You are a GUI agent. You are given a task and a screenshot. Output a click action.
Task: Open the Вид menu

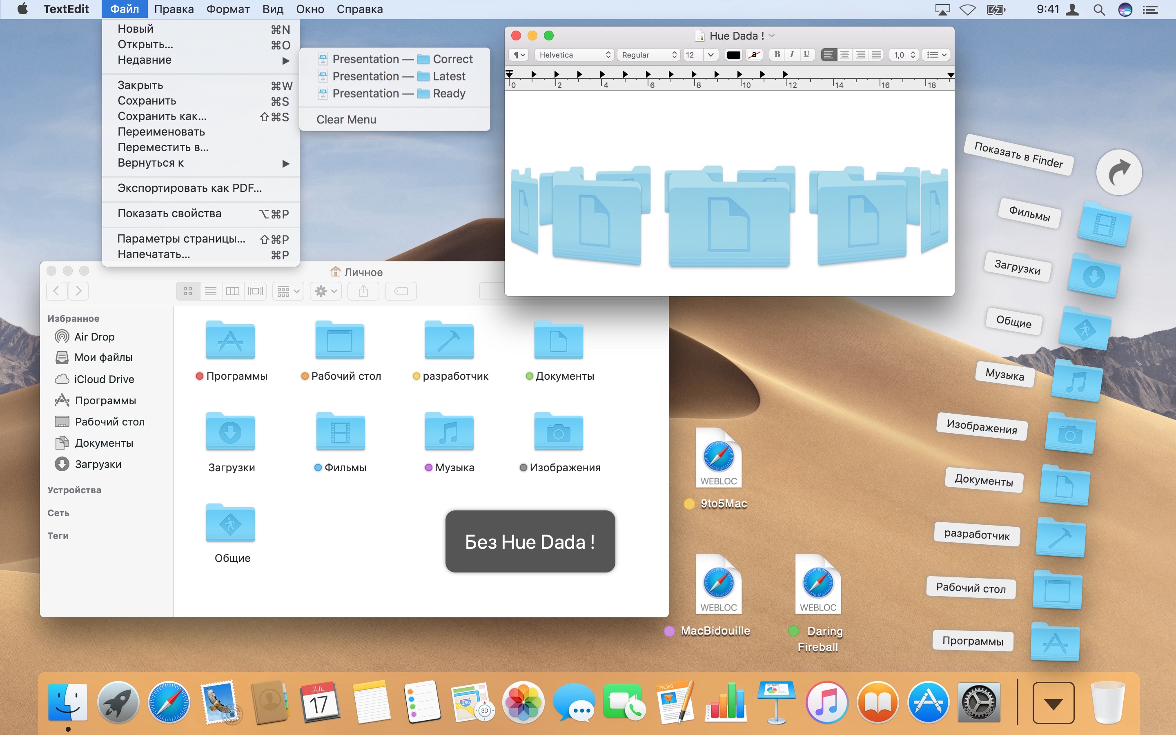click(273, 9)
